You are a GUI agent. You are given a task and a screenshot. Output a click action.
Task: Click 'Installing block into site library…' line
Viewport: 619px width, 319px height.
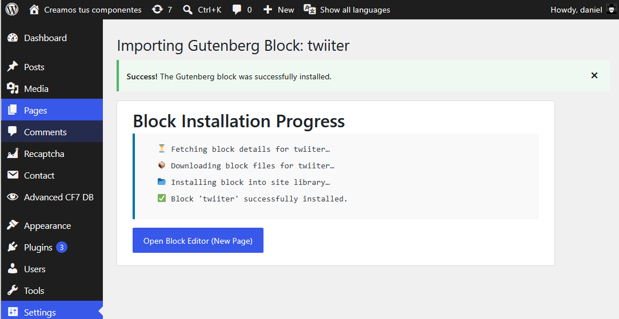(x=251, y=182)
